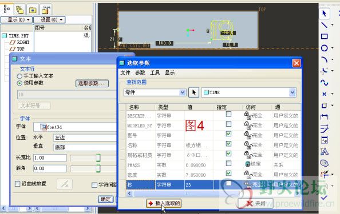The height and width of the screenshot is (214, 340).
Task: Open the 设置(G) dropdown in navigator
Action: tap(49, 19)
